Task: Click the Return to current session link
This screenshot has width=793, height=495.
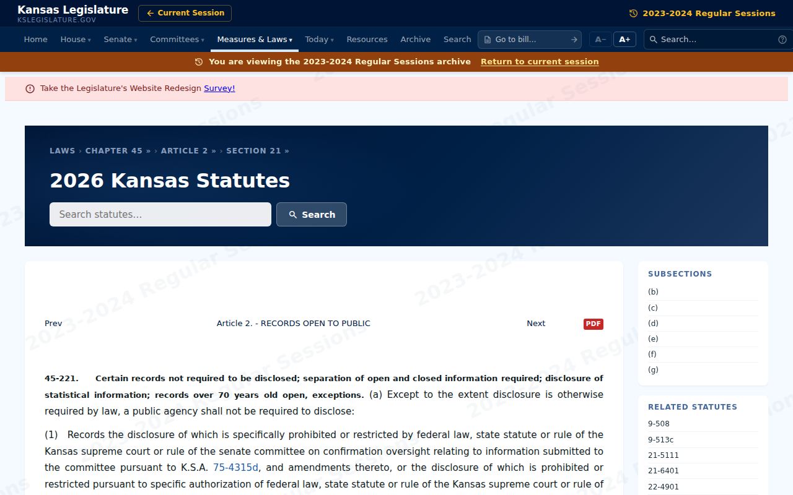Action: [x=540, y=62]
